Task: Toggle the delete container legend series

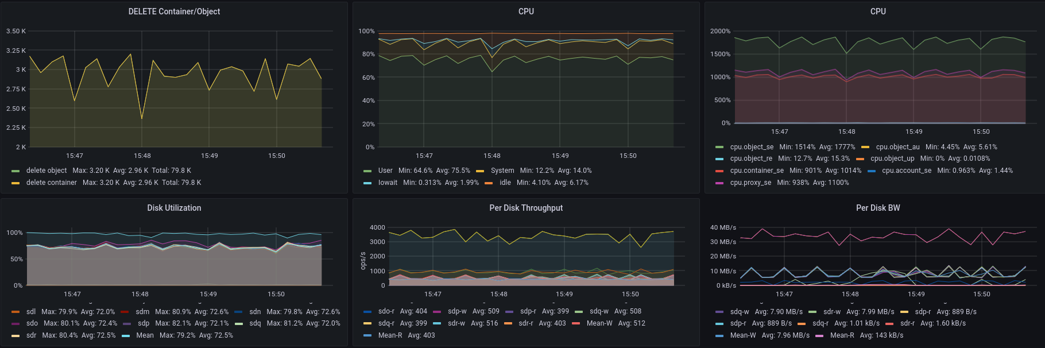Action: (x=51, y=183)
